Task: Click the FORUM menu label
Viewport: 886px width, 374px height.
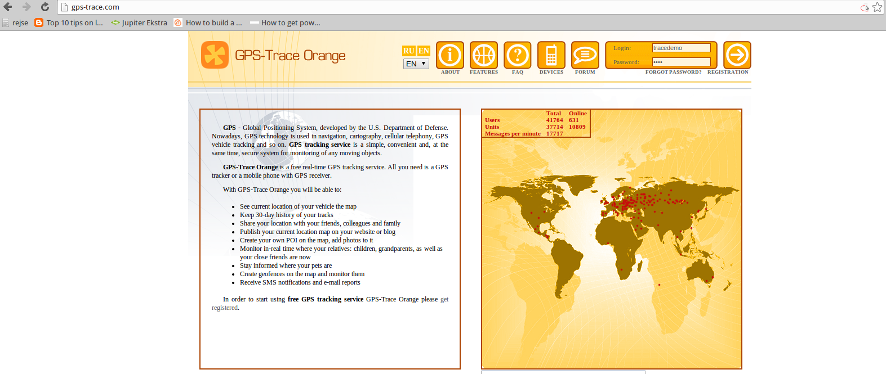Action: 585,72
